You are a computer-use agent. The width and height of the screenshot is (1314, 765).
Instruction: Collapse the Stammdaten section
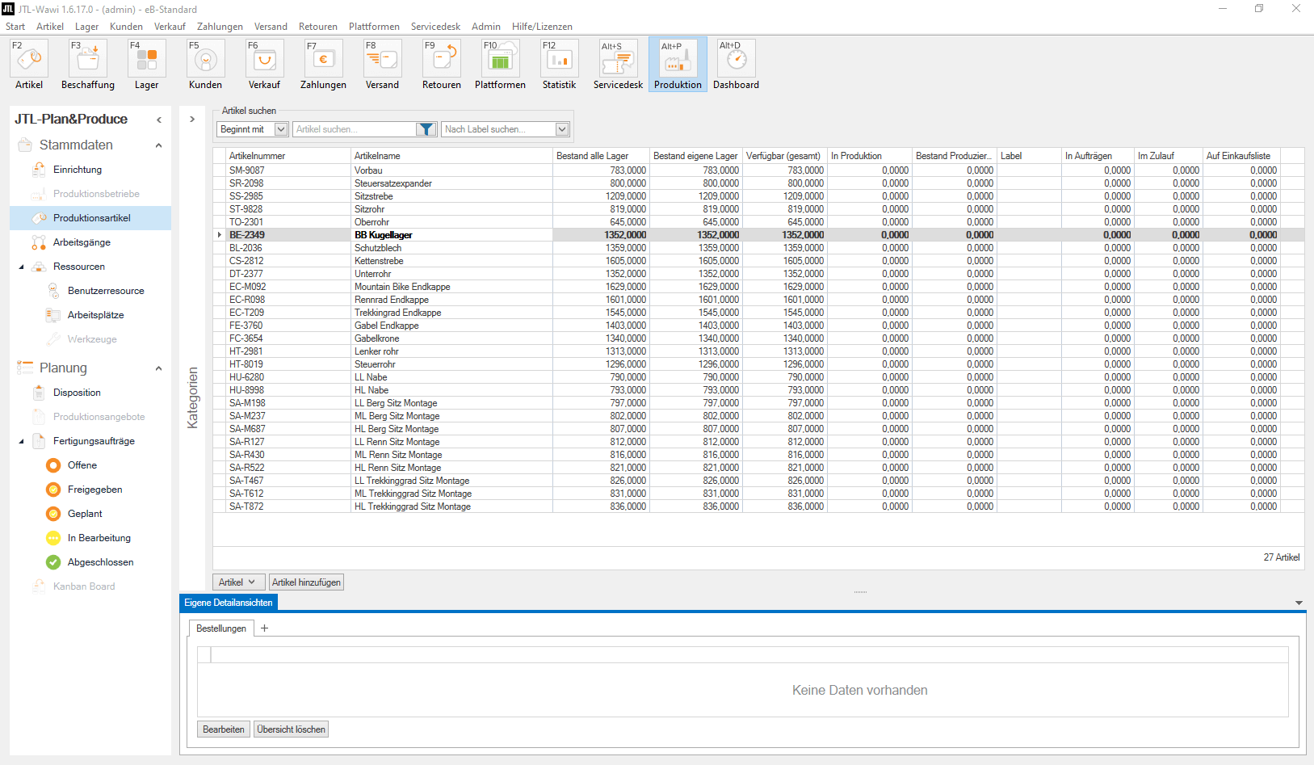[x=158, y=145]
